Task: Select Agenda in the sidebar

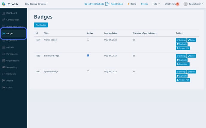Action: 10,47
